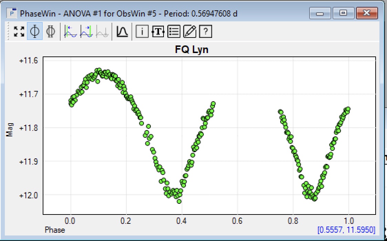
Task: Click the 'Phase' x-axis label
Action: click(x=55, y=230)
